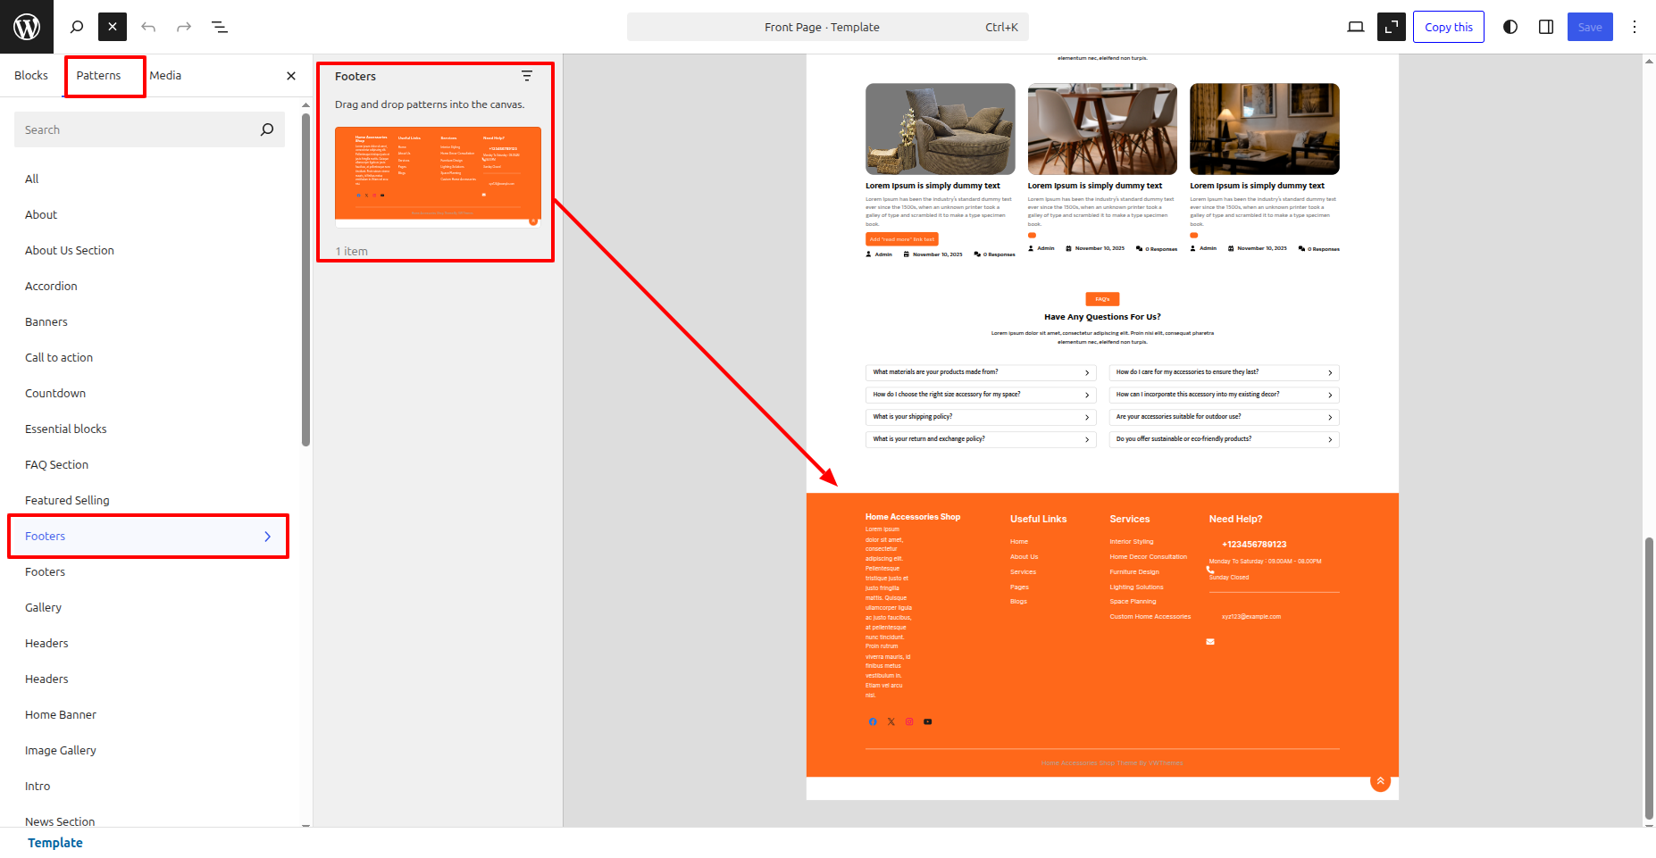Viewport: 1656px width, 858px height.
Task: Click the fullscreen view icon
Action: 1391,27
